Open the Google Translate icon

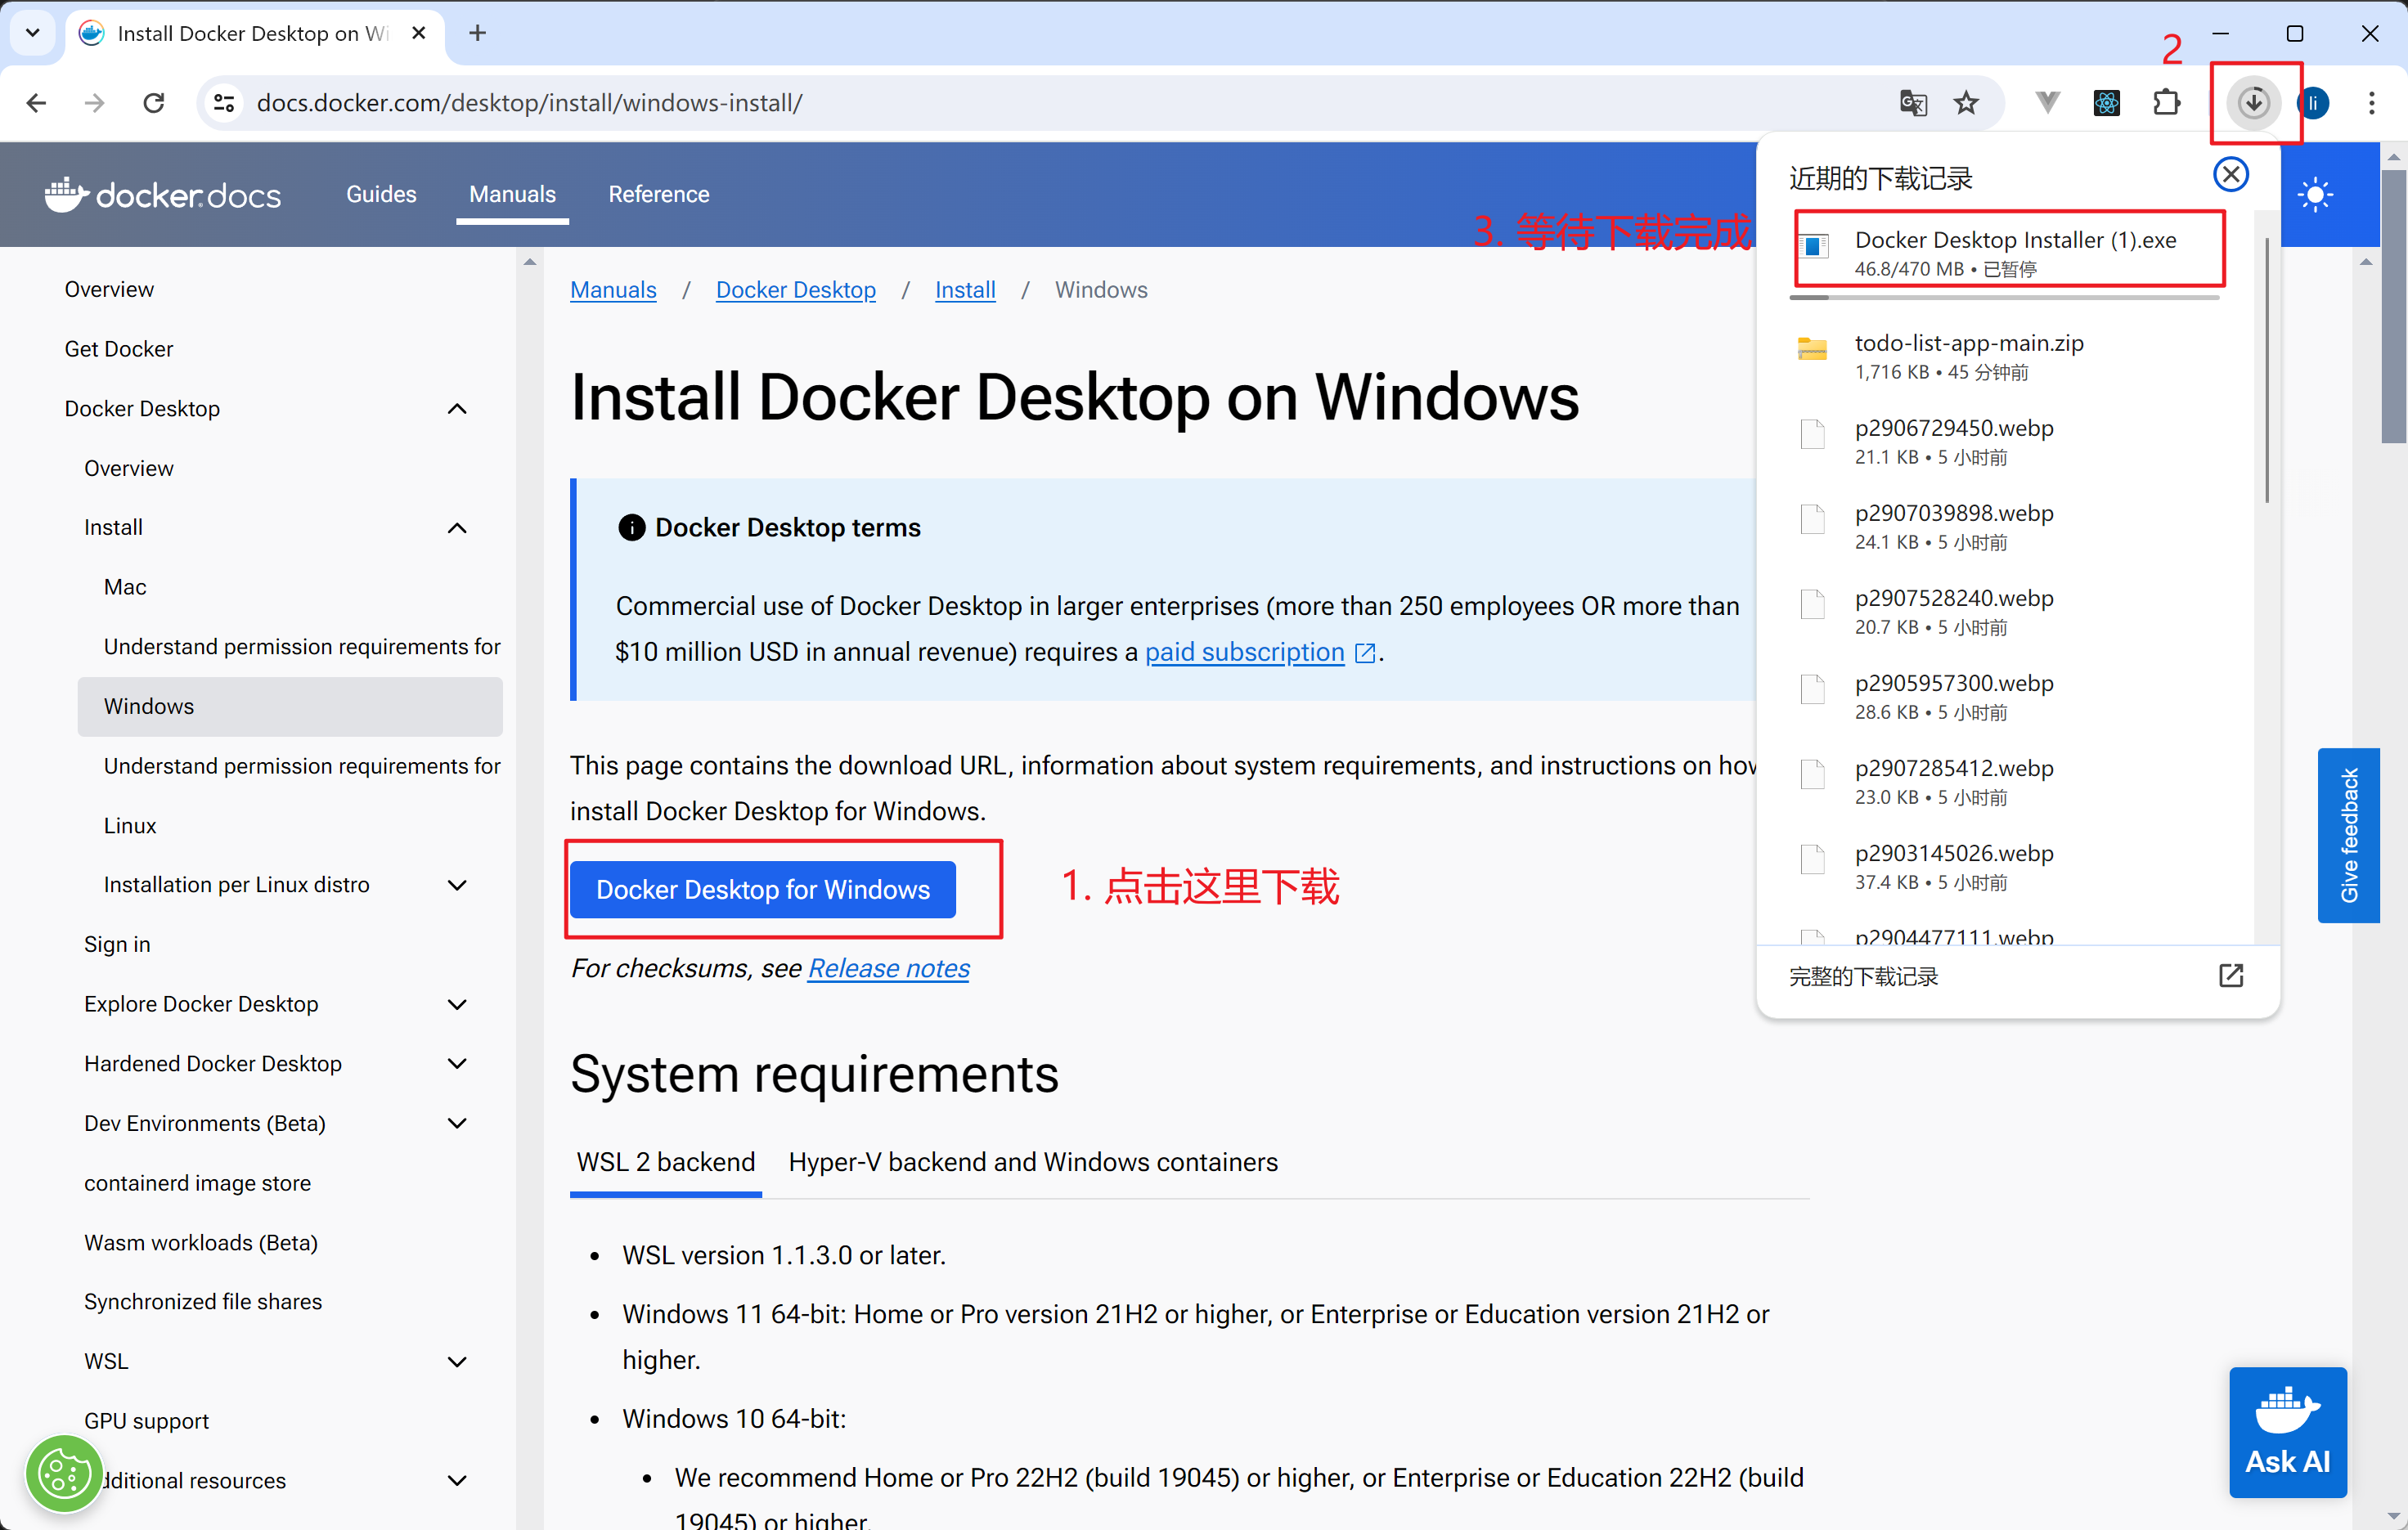click(x=1912, y=102)
